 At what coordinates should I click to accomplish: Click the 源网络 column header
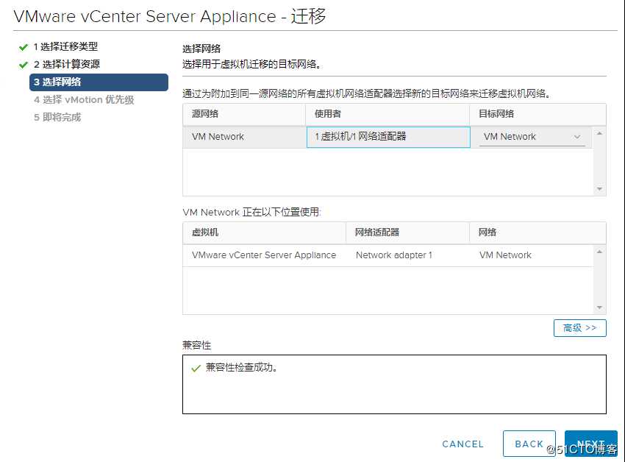244,114
